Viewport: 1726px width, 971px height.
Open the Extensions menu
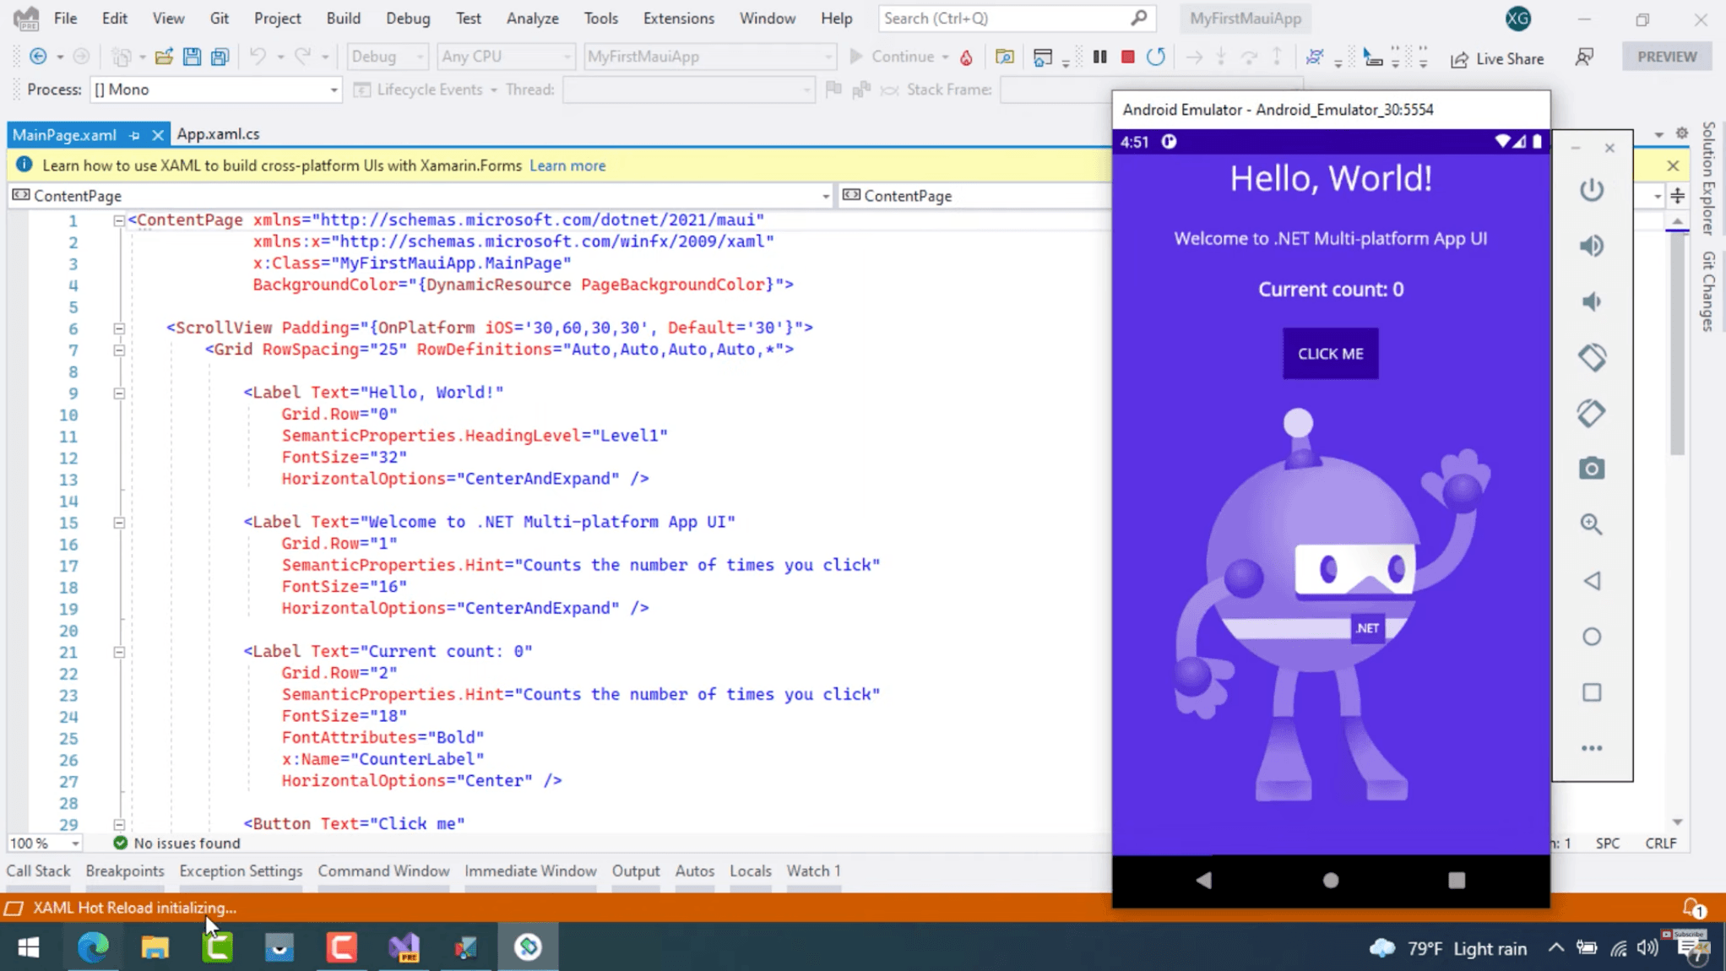click(x=678, y=18)
